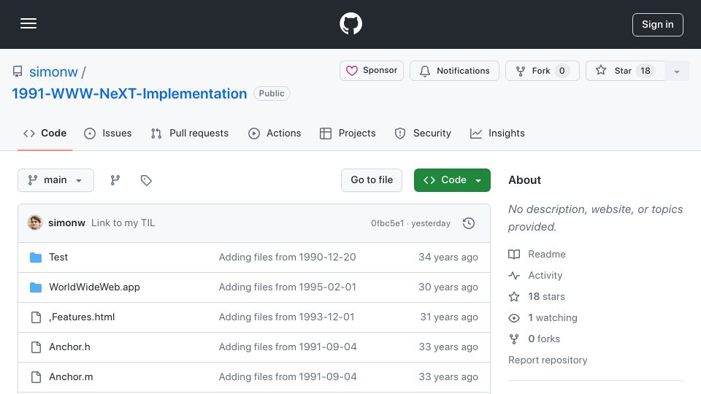Viewport: 701px width, 394px height.
Task: Open the Actions tab
Action: tap(275, 133)
